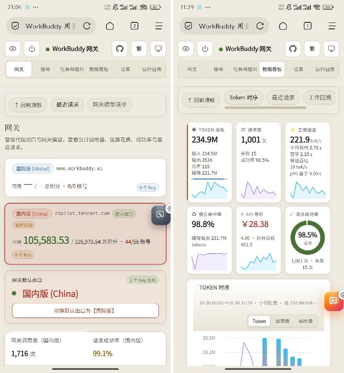Screen dimensions: 344x373
Task: Open 设置 tab in left screen
Action: [125, 69]
